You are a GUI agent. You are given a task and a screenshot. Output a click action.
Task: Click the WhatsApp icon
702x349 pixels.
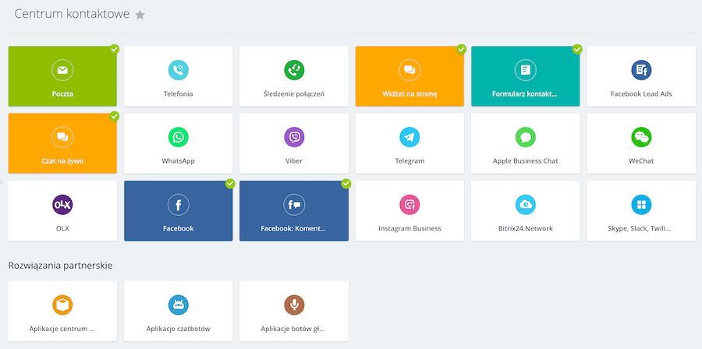(178, 137)
